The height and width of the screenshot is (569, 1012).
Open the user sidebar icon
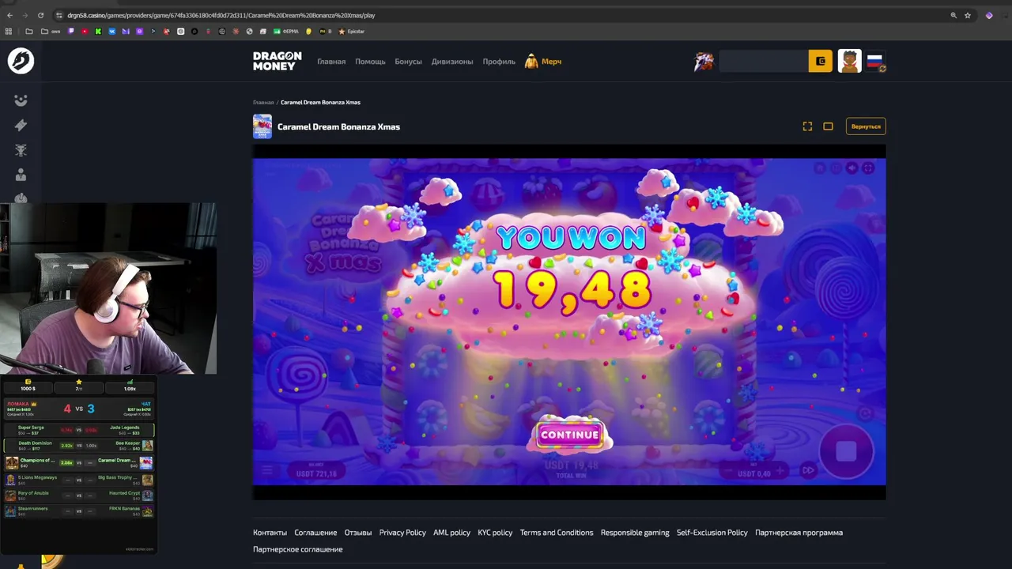click(x=21, y=175)
